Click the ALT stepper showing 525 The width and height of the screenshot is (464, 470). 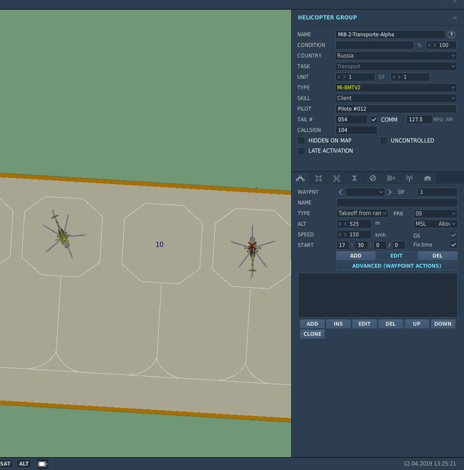click(x=354, y=224)
